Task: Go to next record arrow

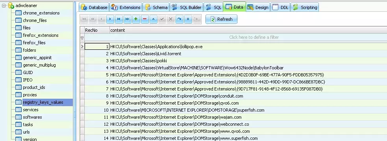Action: (x=110, y=19)
